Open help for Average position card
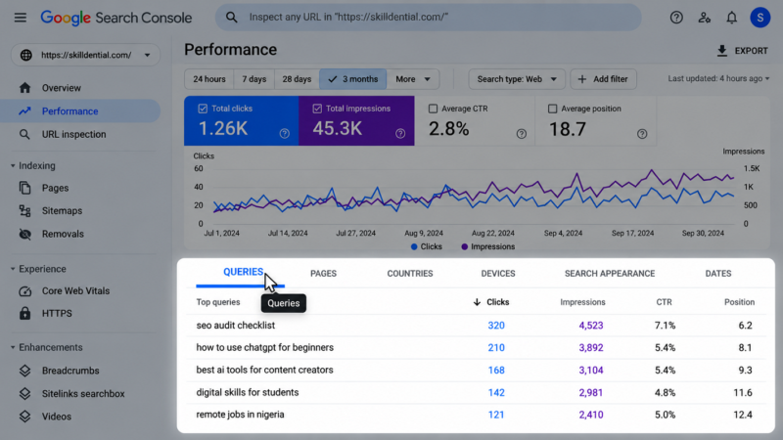The width and height of the screenshot is (783, 440). [642, 134]
